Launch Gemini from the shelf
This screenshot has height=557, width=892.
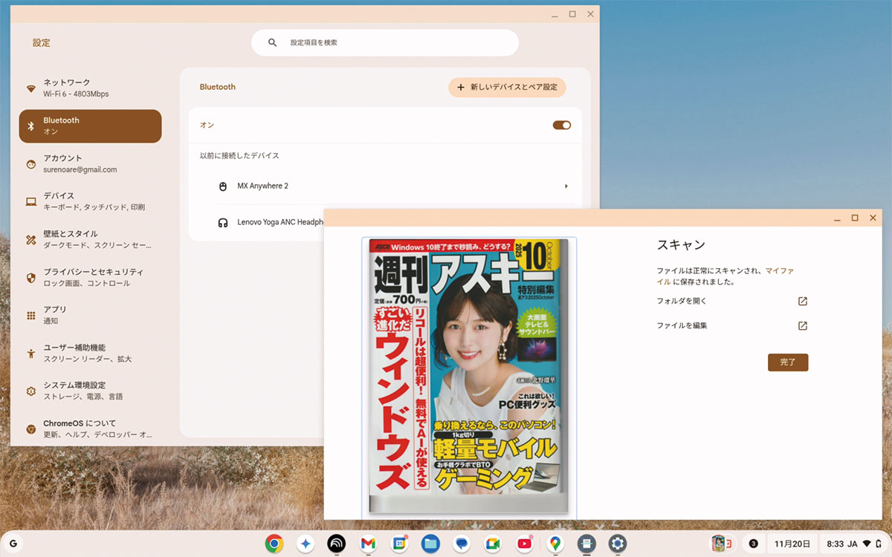tap(306, 544)
